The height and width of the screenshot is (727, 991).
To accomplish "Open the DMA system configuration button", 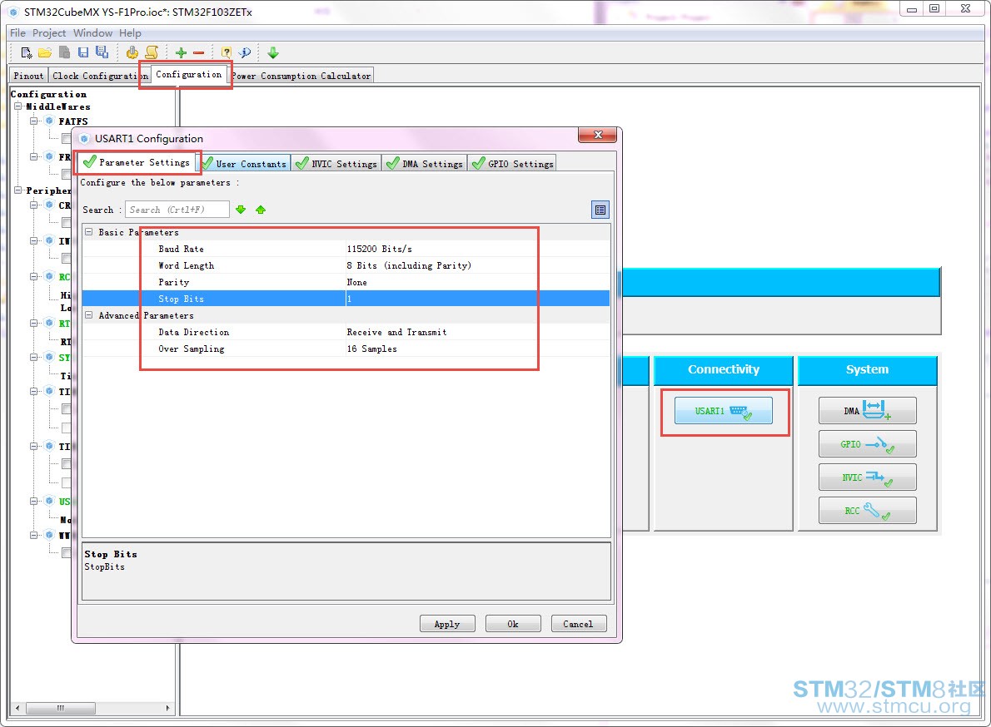I will tap(867, 410).
